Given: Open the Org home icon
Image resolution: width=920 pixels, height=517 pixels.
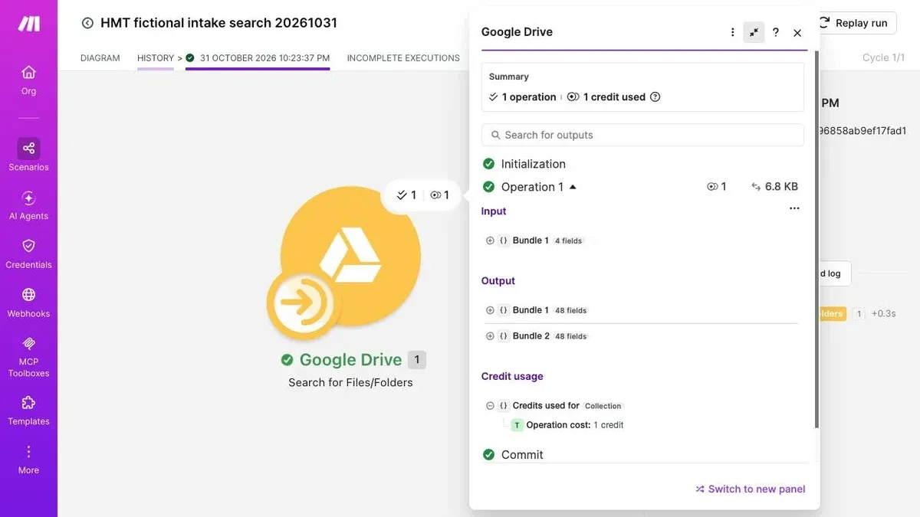Looking at the screenshot, I should 28,72.
